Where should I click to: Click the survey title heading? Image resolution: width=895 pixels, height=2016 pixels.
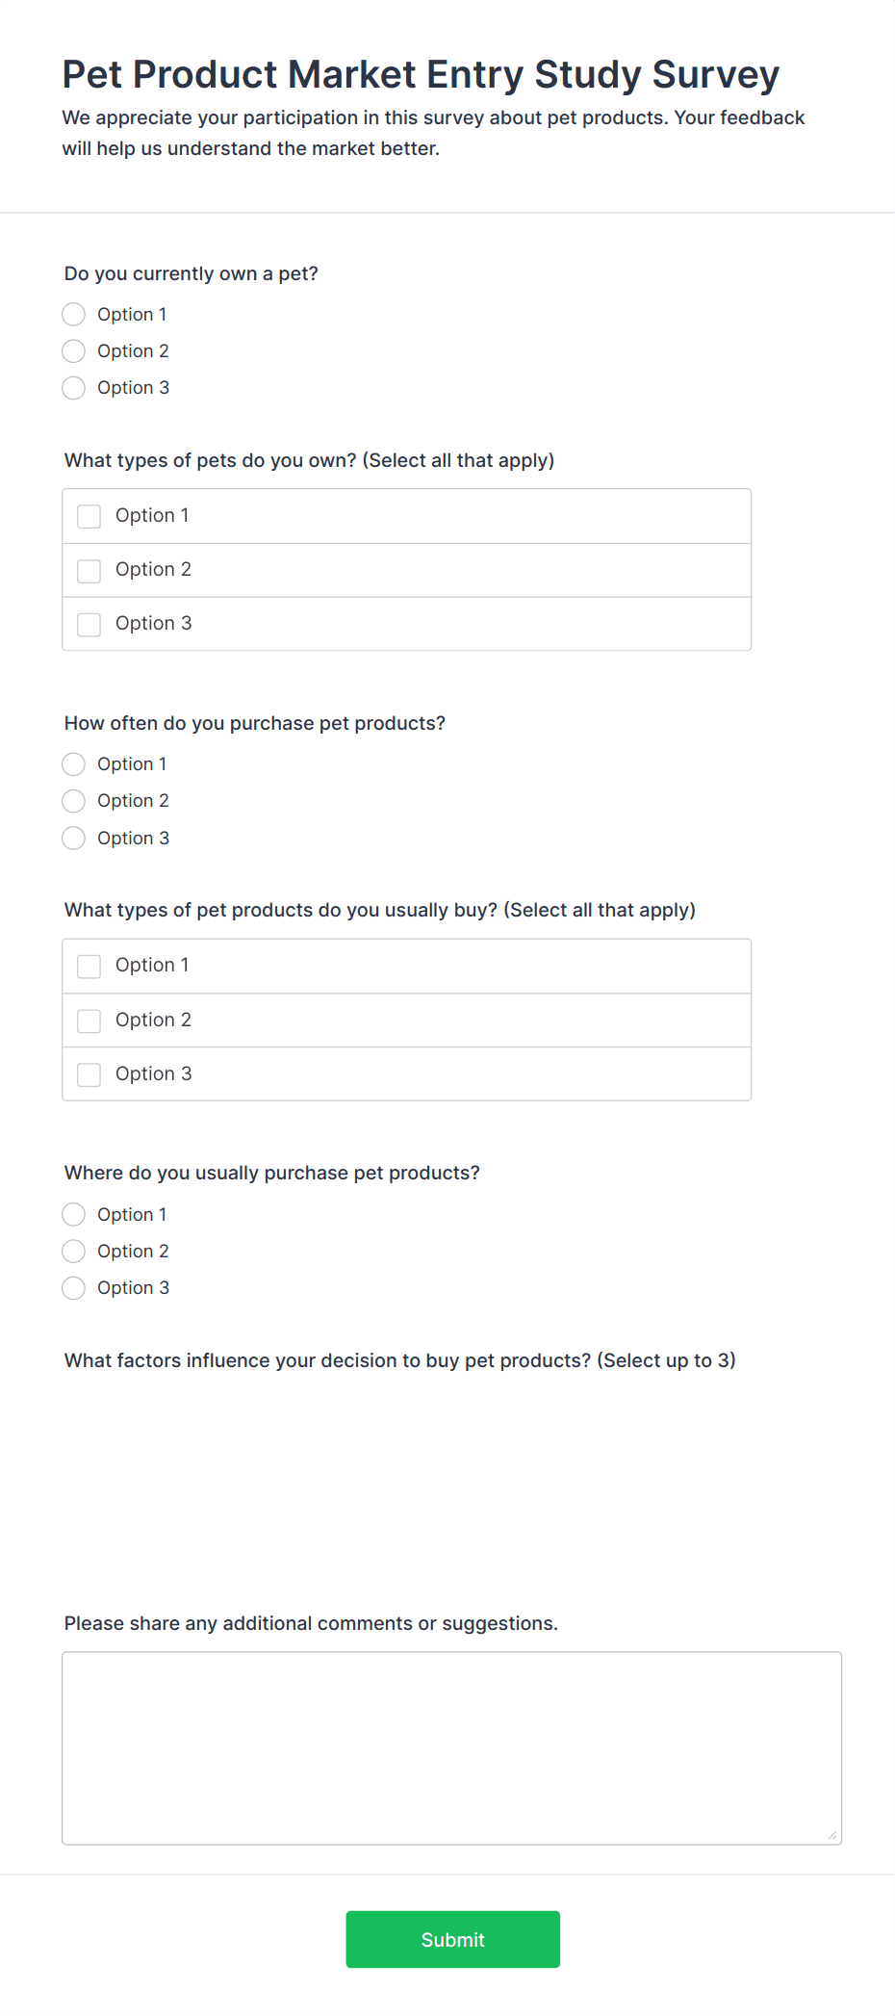click(421, 75)
